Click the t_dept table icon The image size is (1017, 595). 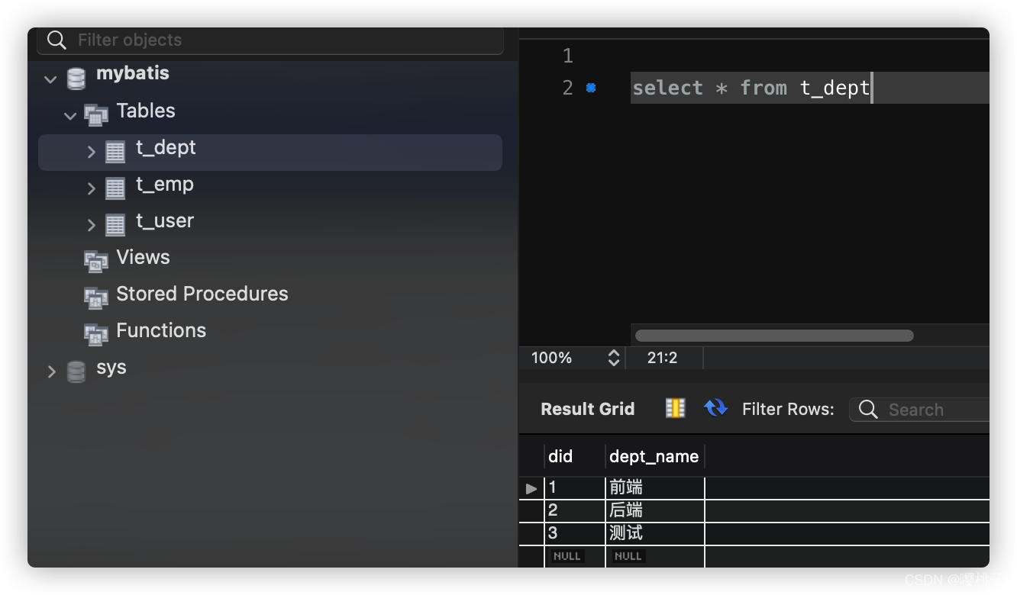115,152
